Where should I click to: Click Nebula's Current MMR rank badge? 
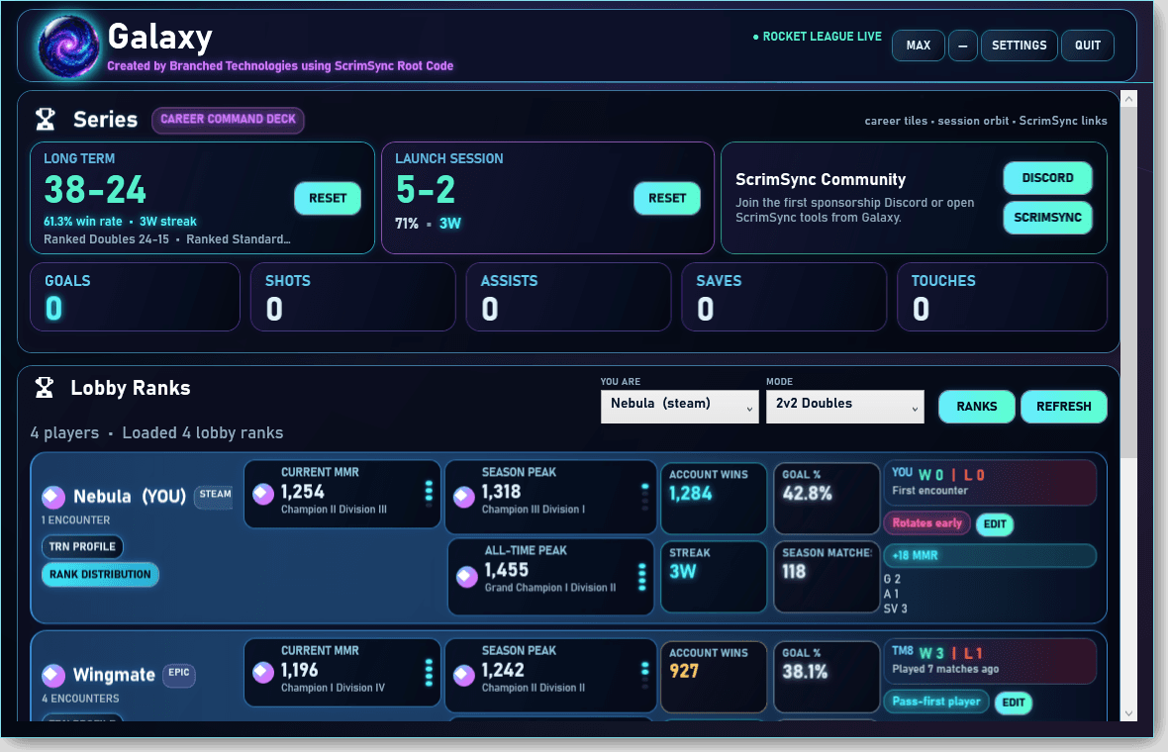point(263,494)
